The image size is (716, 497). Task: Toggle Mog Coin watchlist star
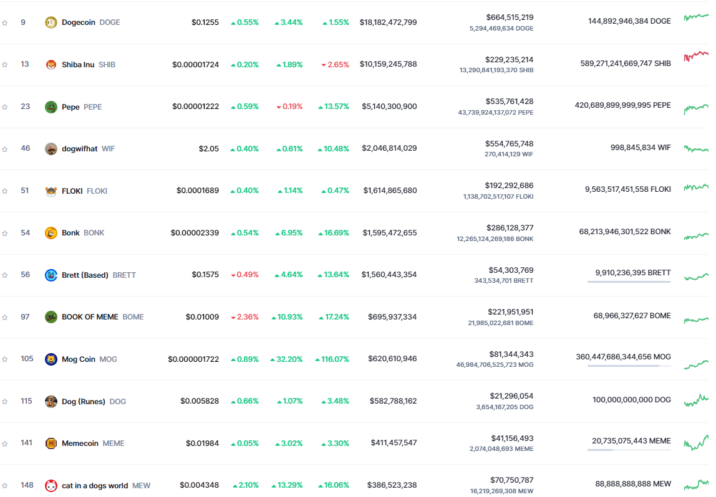(4, 359)
